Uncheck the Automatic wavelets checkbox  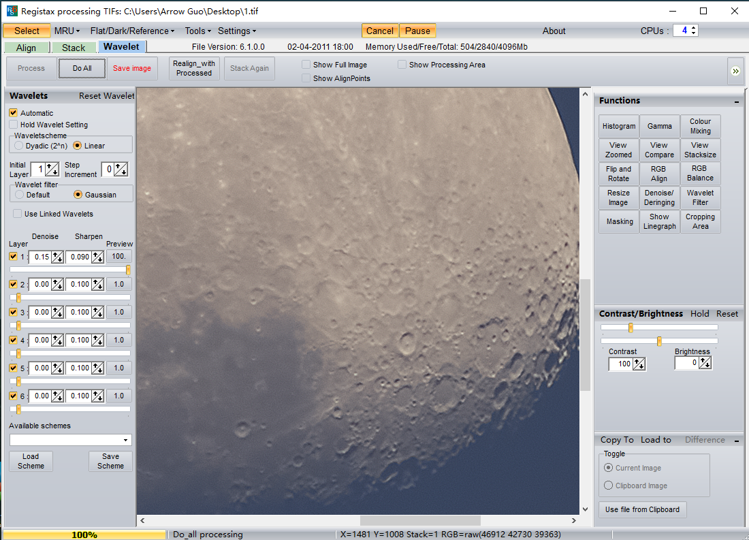(x=14, y=113)
